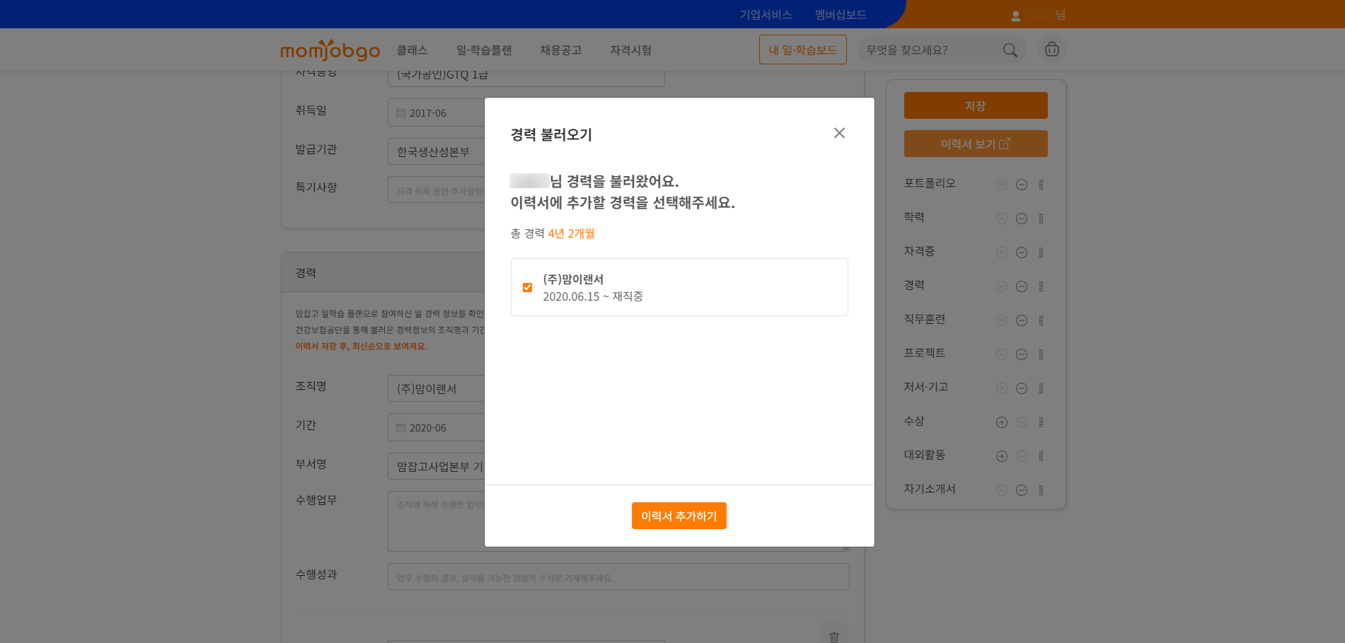The image size is (1345, 643).
Task: Open the shopping basket icon
Action: tap(1051, 50)
